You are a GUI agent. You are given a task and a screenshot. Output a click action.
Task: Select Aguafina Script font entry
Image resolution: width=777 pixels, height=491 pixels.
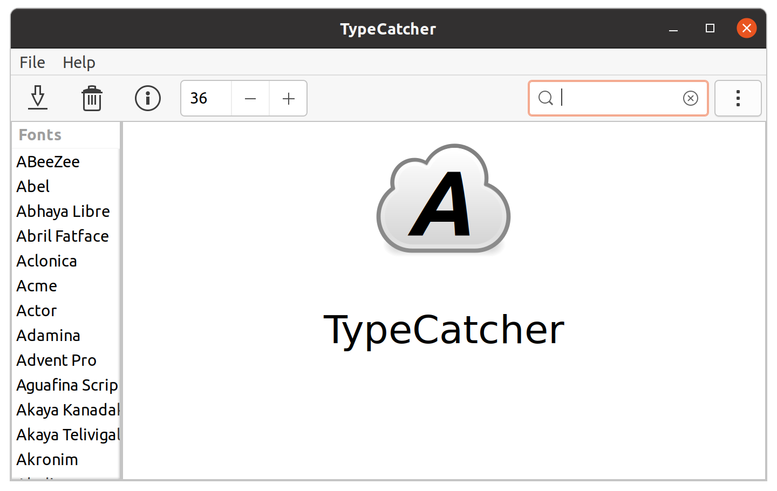click(x=65, y=385)
